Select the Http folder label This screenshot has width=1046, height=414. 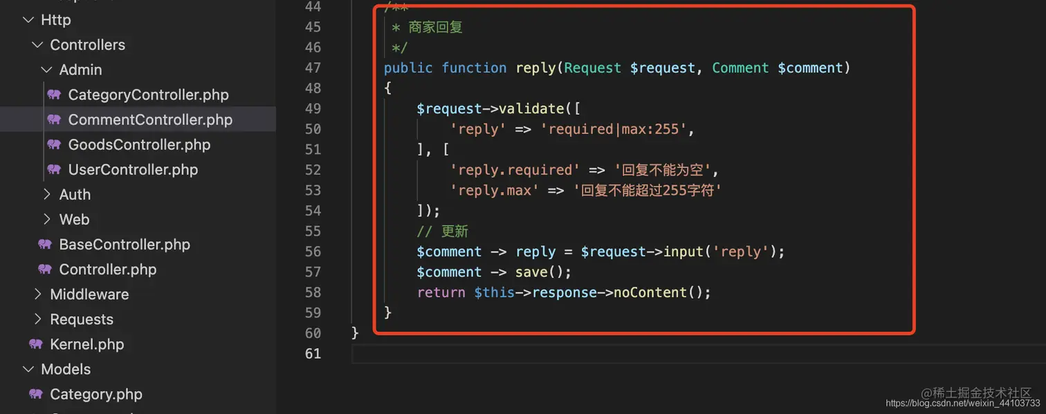pos(56,20)
